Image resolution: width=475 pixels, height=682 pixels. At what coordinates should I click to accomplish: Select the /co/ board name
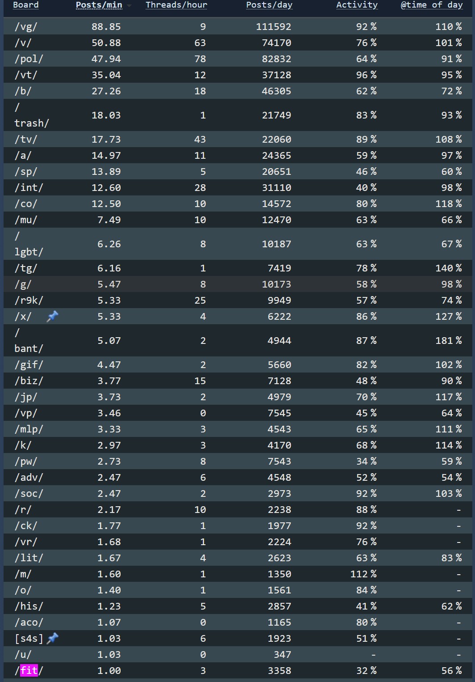(26, 204)
